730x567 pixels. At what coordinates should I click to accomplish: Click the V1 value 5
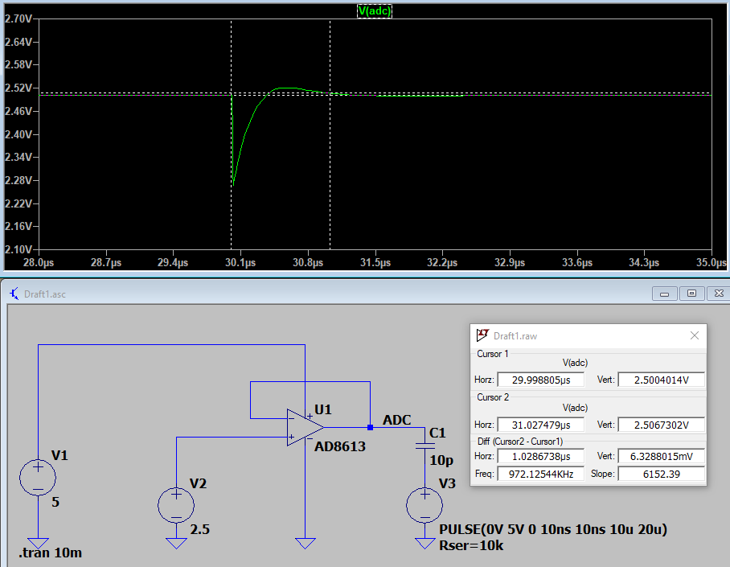point(55,502)
